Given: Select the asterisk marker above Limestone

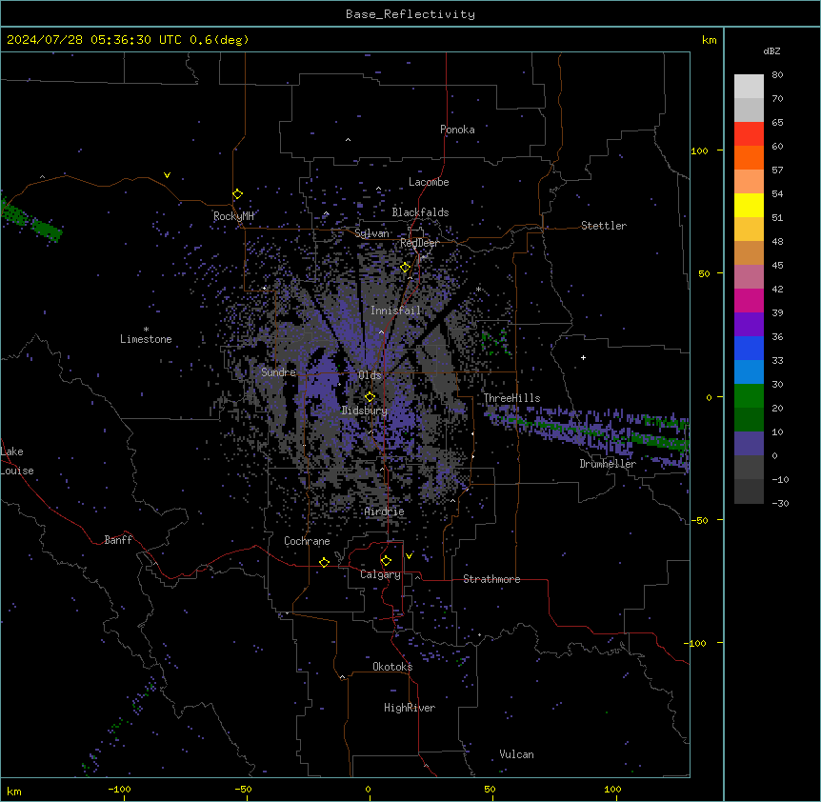Looking at the screenshot, I should 146,330.
